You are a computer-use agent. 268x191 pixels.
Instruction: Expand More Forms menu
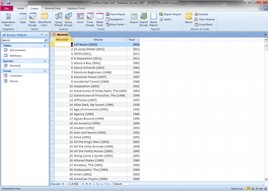(x=116, y=25)
